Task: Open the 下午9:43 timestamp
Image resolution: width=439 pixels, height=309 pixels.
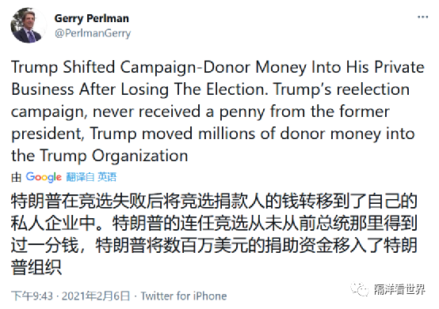Action: [32, 296]
